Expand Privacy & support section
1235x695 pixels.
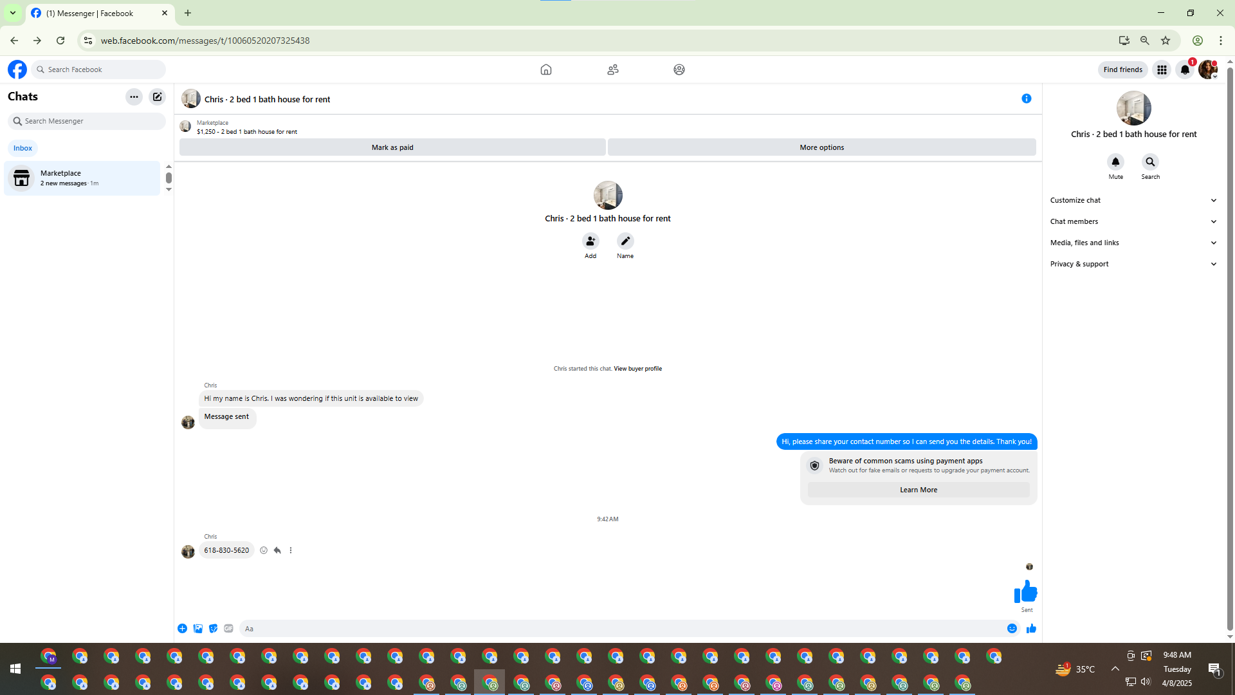(1133, 264)
